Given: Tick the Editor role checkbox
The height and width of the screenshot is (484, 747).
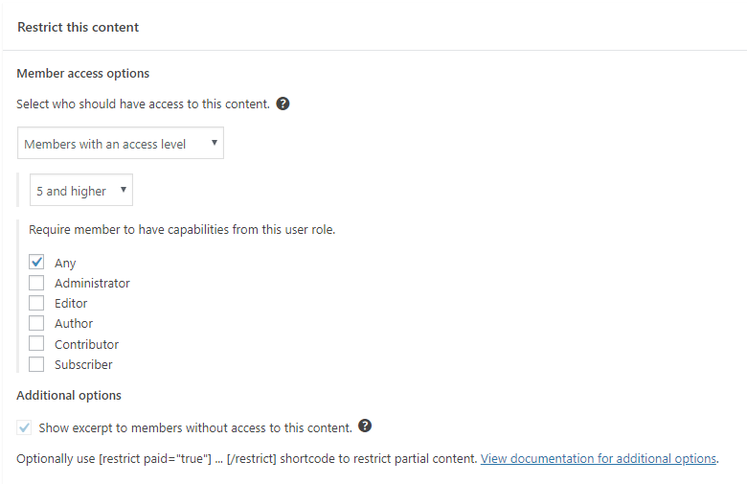Looking at the screenshot, I should [x=36, y=303].
